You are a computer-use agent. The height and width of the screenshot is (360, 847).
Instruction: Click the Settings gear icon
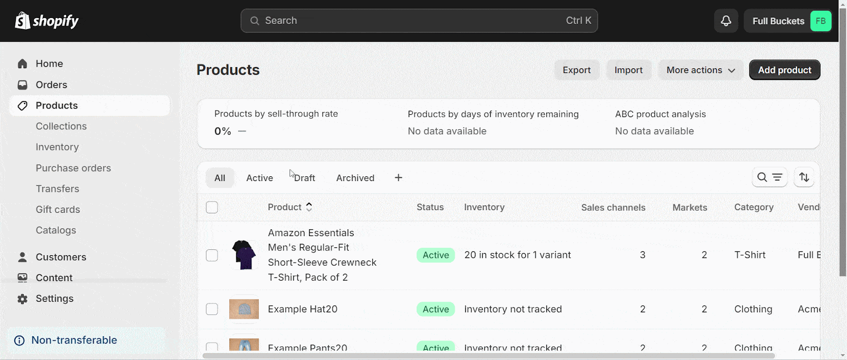pyautogui.click(x=22, y=299)
